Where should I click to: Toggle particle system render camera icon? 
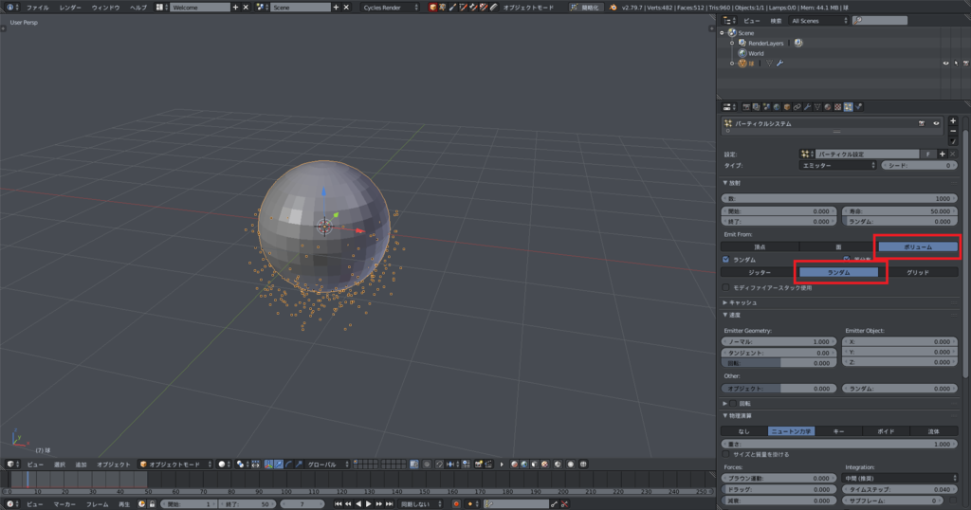pos(922,123)
